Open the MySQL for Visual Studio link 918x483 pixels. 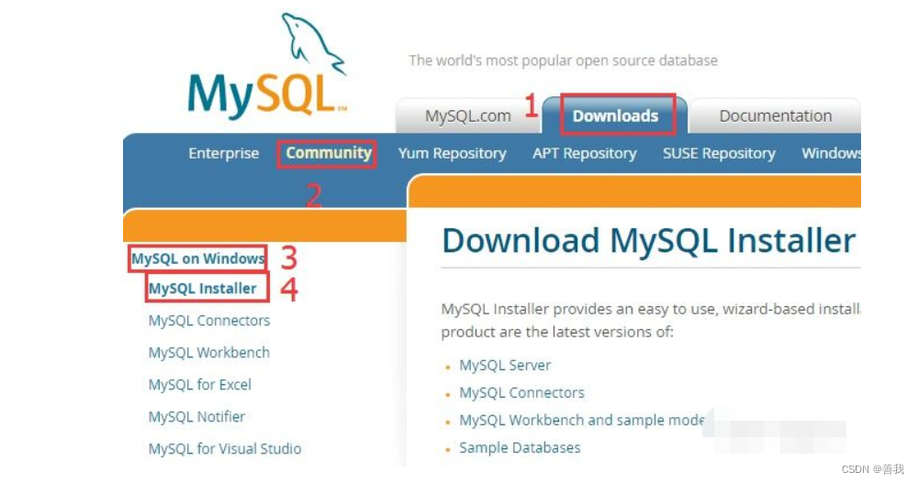225,449
